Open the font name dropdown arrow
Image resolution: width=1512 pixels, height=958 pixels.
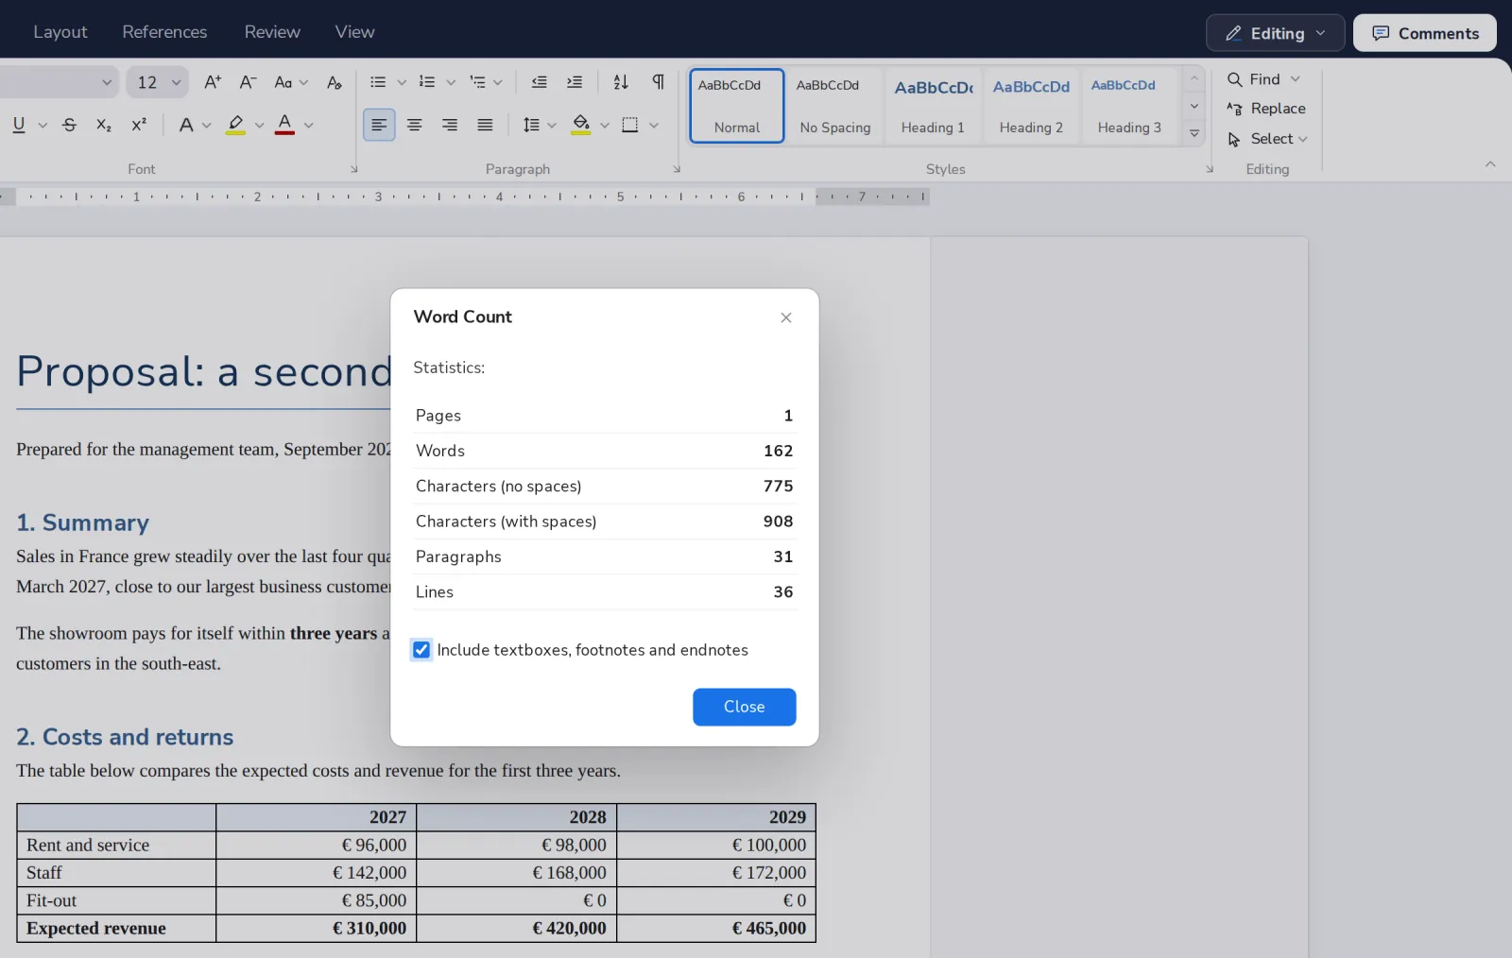point(107,82)
